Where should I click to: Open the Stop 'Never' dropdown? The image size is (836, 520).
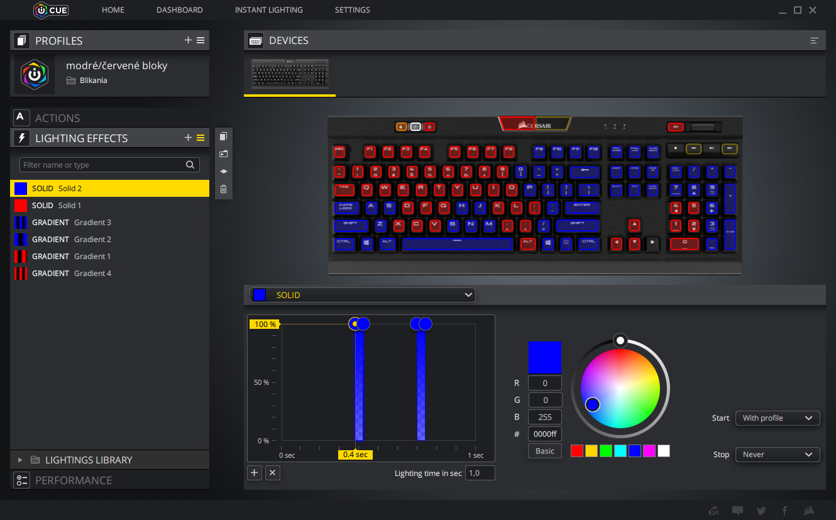(x=778, y=455)
